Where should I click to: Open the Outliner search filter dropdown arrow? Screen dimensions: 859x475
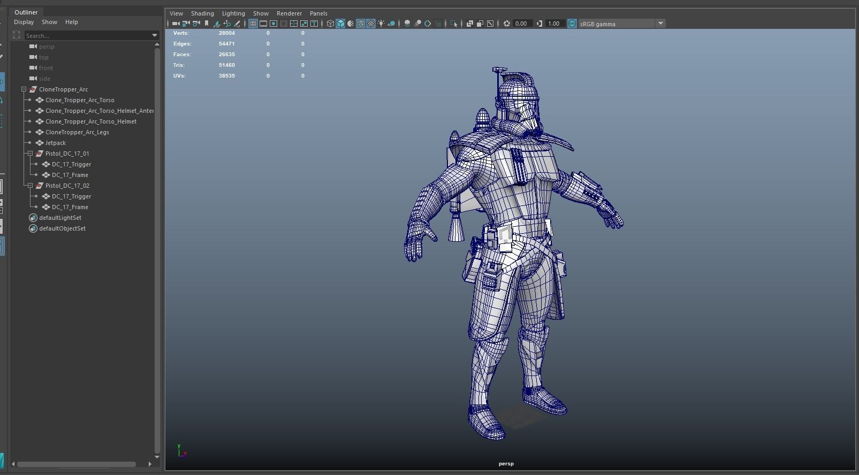point(155,36)
